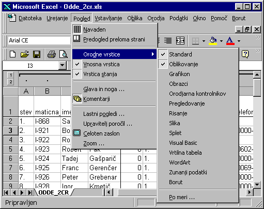
Task: Select column A header
Action: point(26,91)
